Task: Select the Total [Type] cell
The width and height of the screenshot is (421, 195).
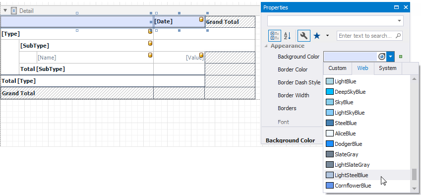Action: [77, 81]
